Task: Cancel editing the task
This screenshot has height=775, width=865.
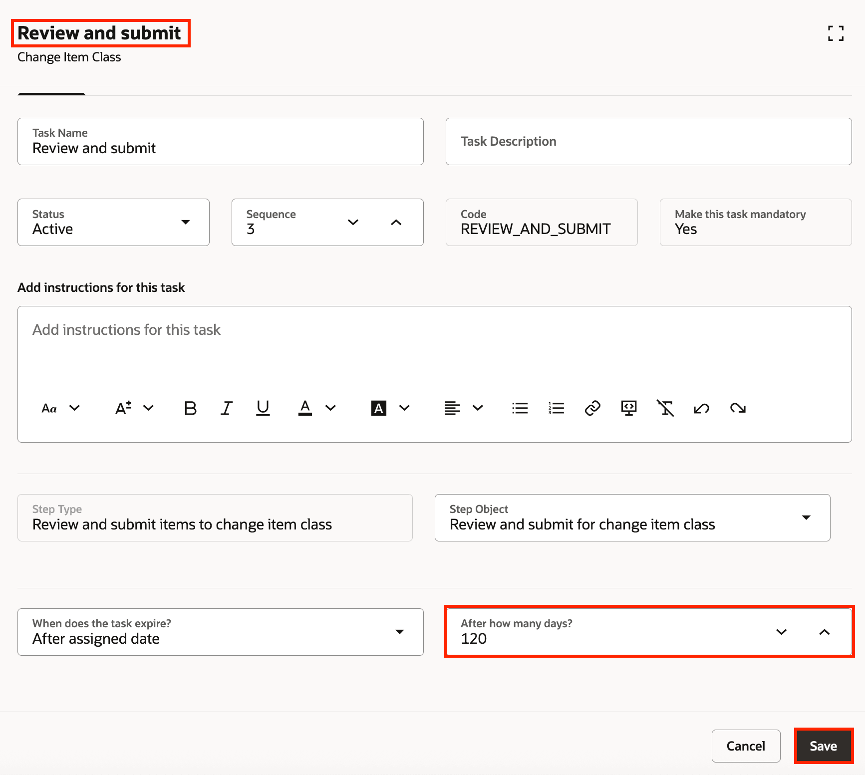Action: [746, 746]
